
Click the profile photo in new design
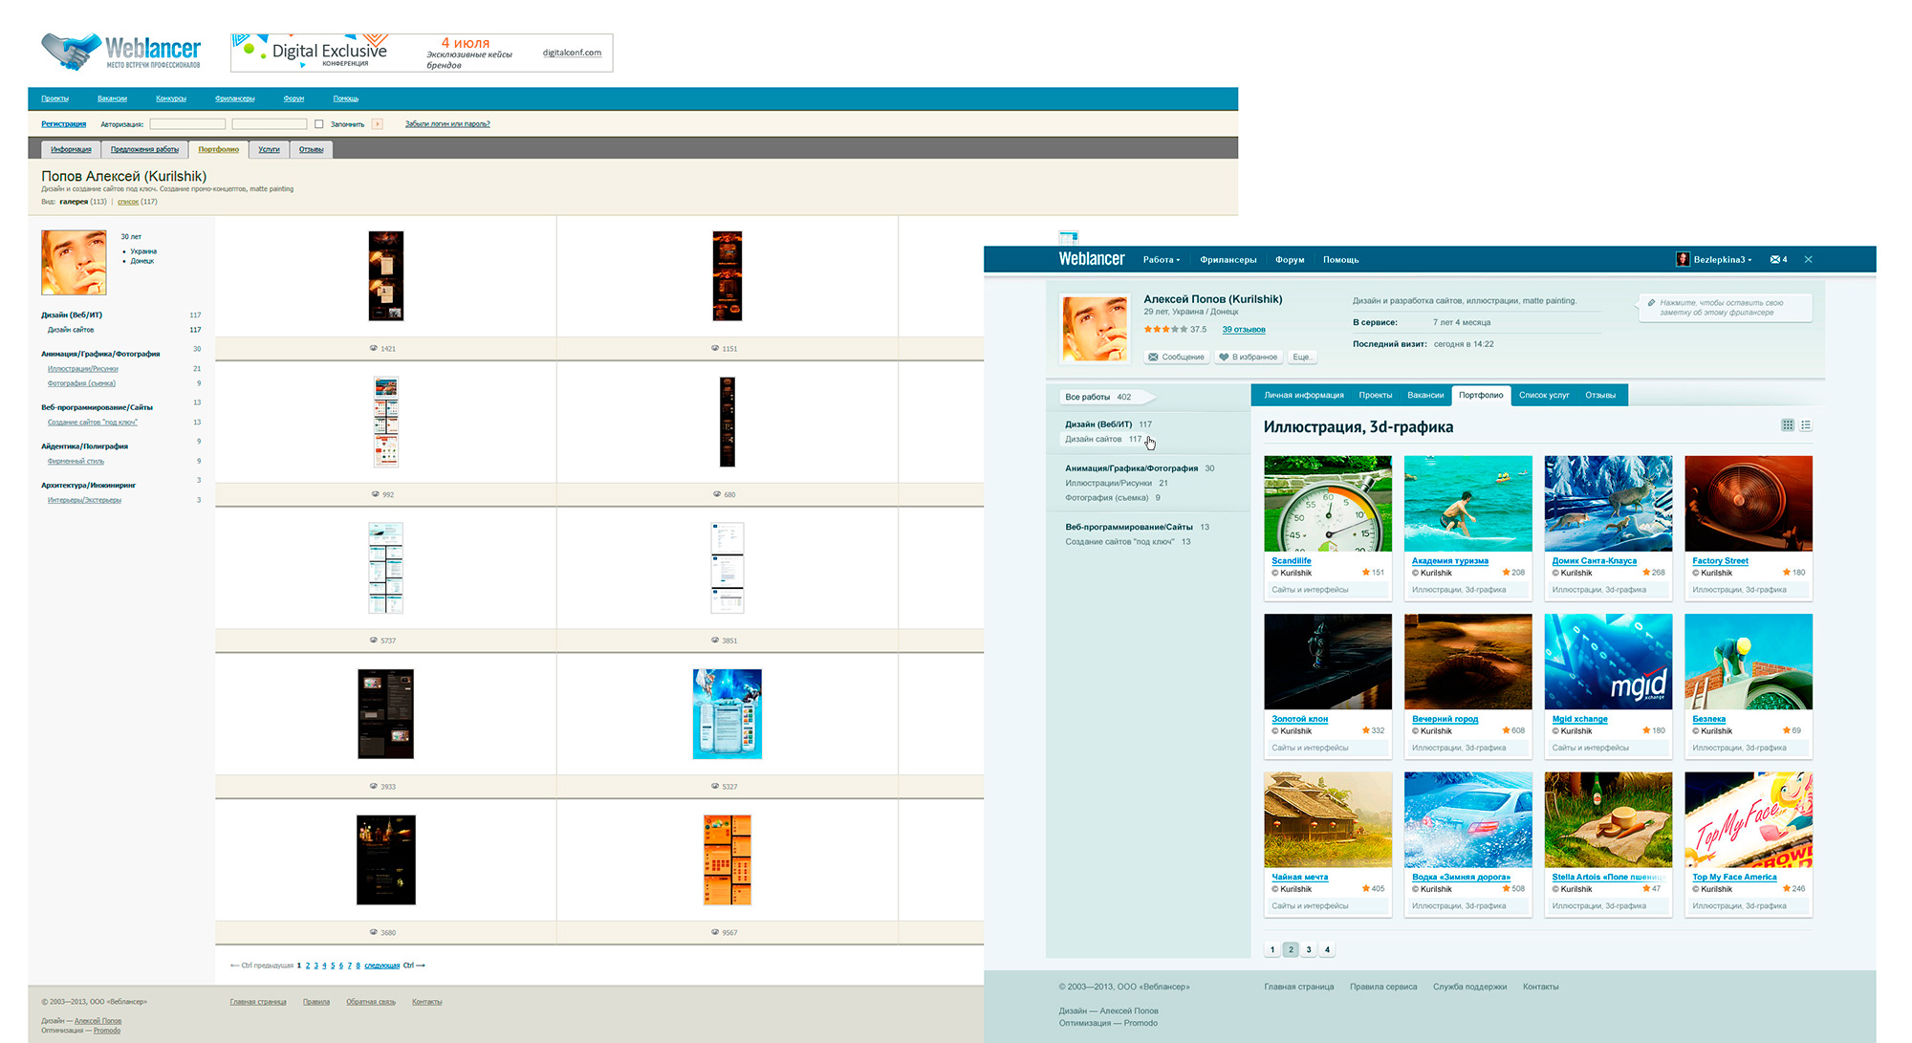[x=1095, y=329]
